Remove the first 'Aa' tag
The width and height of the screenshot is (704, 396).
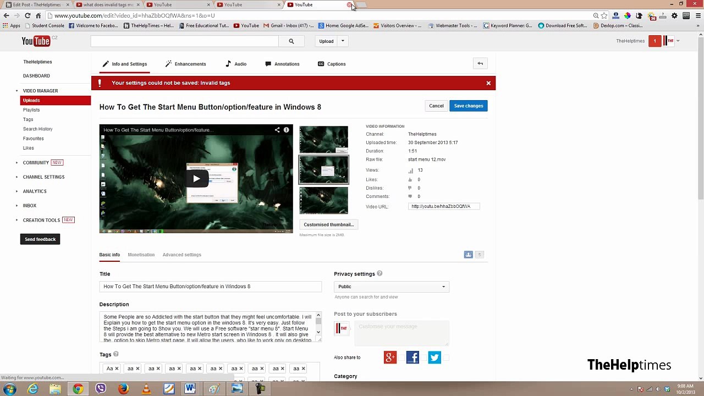[117, 369]
